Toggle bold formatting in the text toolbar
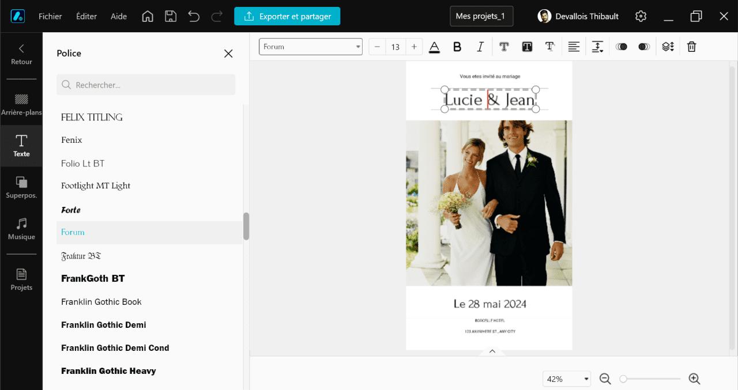 pos(457,47)
